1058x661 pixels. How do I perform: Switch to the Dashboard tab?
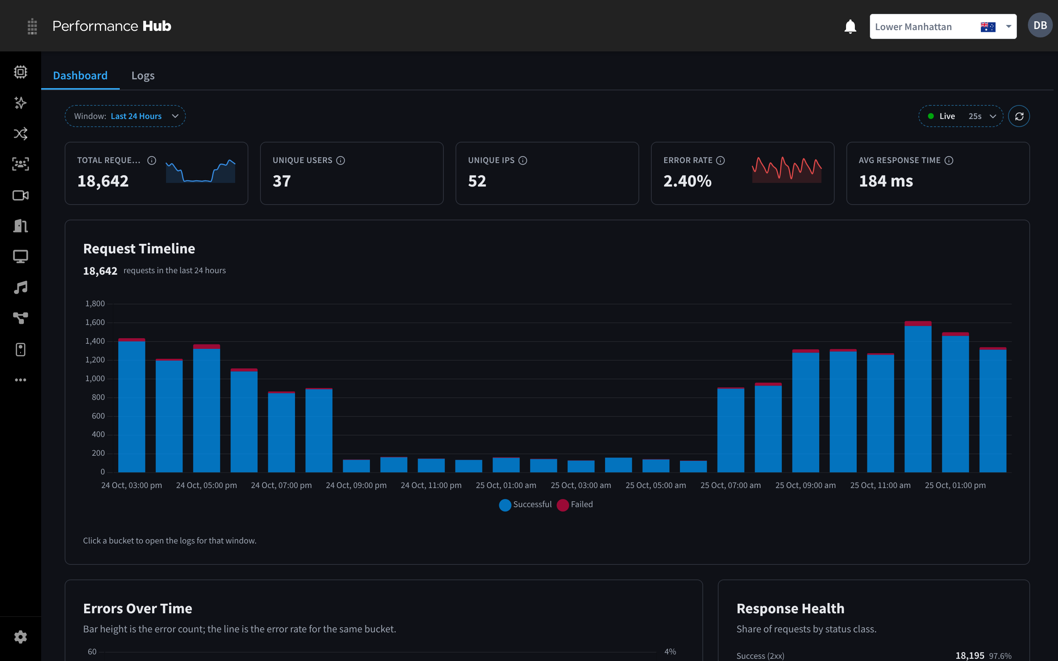80,76
